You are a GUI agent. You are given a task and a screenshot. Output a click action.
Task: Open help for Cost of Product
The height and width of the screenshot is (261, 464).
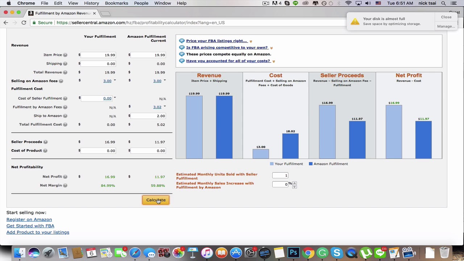point(45,151)
